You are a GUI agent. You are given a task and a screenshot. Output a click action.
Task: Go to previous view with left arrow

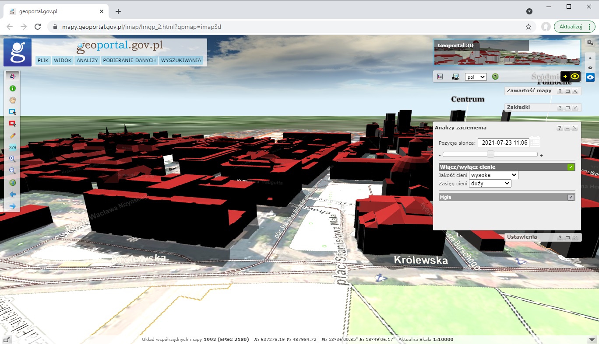tap(12, 195)
